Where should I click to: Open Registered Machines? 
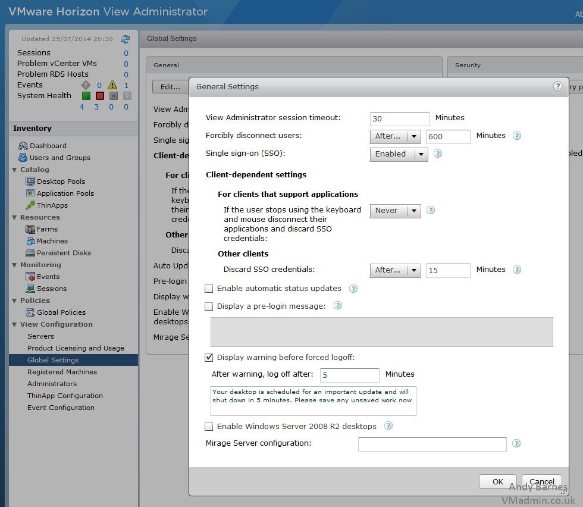[x=62, y=372]
